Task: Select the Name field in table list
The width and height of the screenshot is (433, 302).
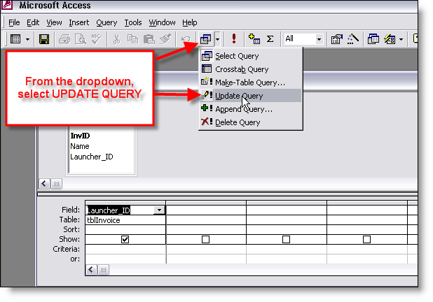Action: [x=80, y=146]
